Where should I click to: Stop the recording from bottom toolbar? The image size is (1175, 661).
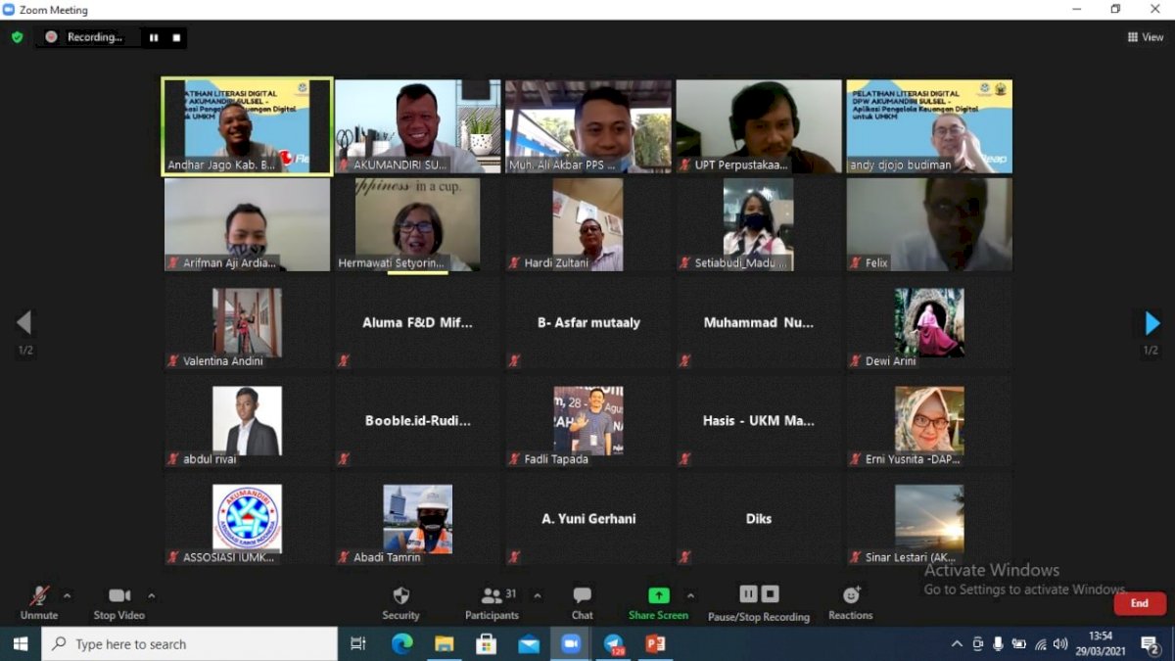click(770, 594)
